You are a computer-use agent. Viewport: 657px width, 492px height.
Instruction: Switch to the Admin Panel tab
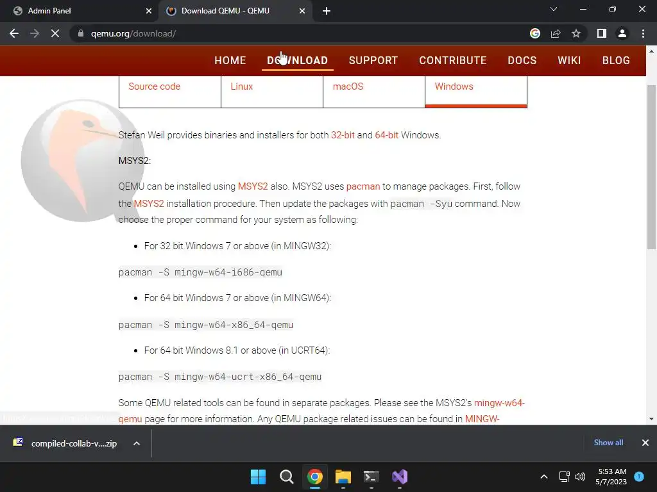click(x=79, y=11)
